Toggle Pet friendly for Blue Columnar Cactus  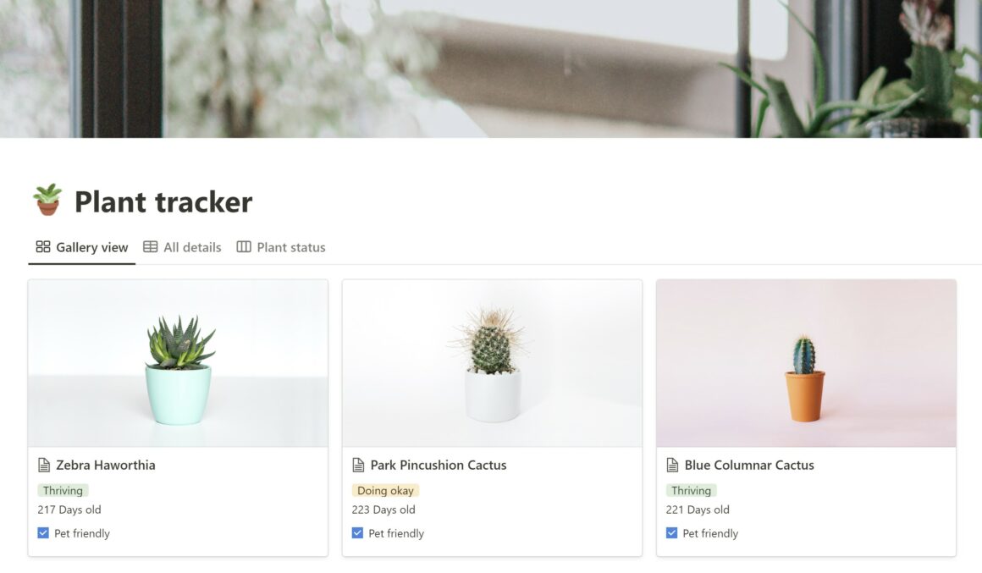[672, 533]
